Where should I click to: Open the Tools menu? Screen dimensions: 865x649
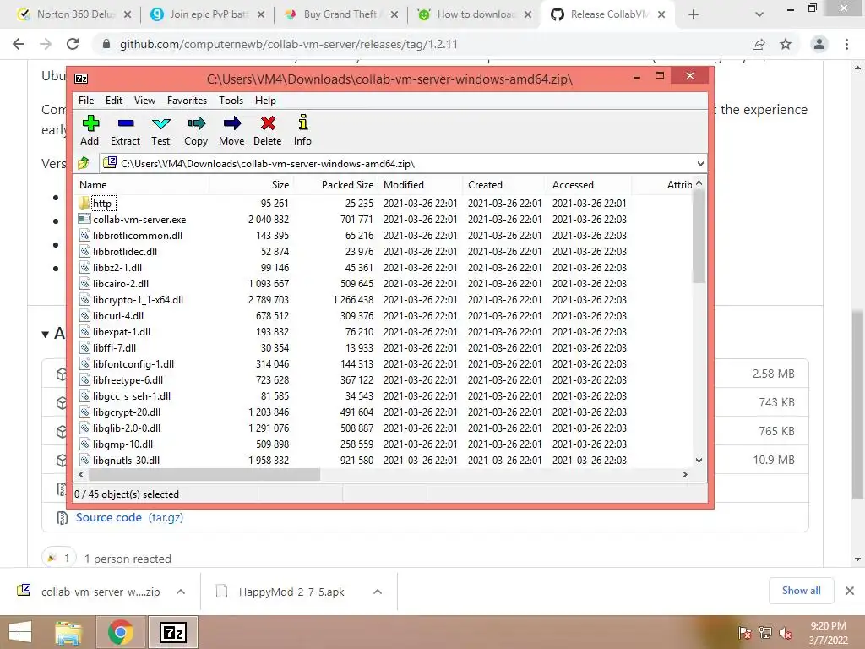(x=231, y=101)
